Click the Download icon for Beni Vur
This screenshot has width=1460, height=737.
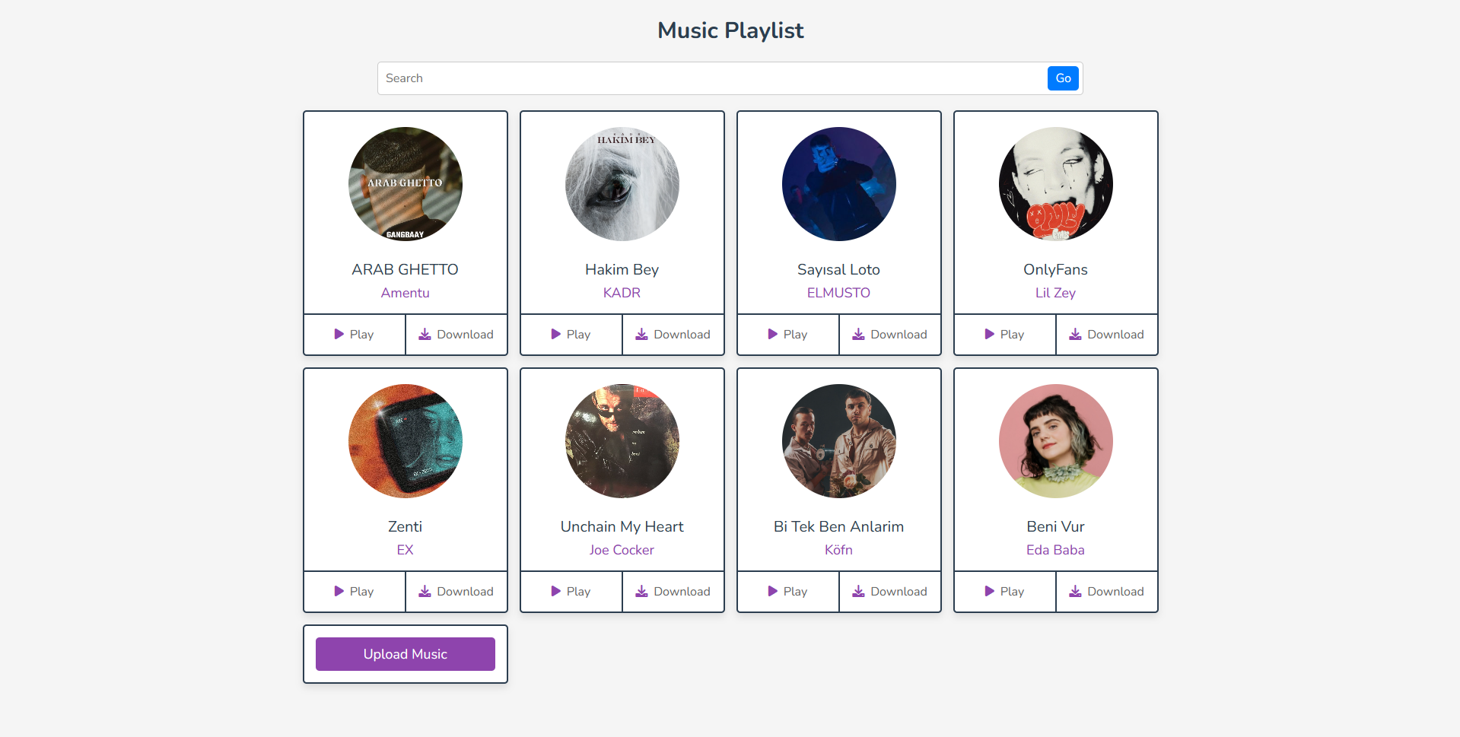click(1075, 591)
